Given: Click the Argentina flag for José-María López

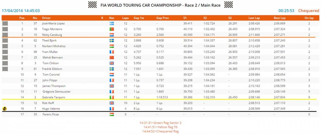Looking at the screenshot, I should [x=112, y=23].
